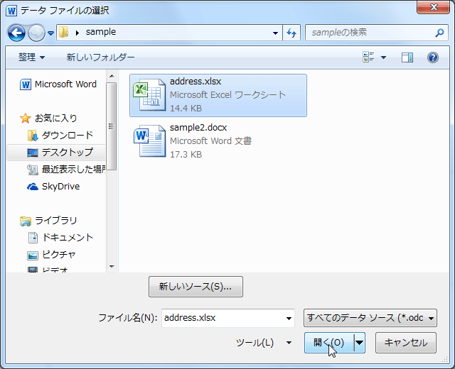Open the 整理 menu
Screen dimensions: 455x369
click(x=31, y=57)
